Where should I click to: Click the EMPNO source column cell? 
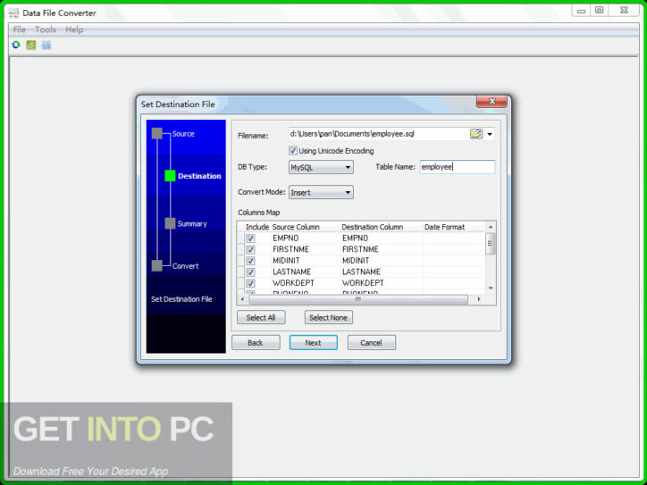306,238
